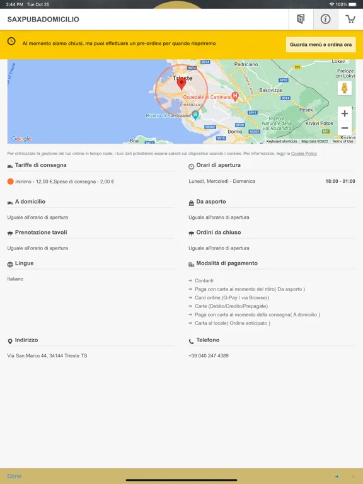Click battery indicator in status bar
Viewport: 363px width, 484px height.
pos(352,4)
